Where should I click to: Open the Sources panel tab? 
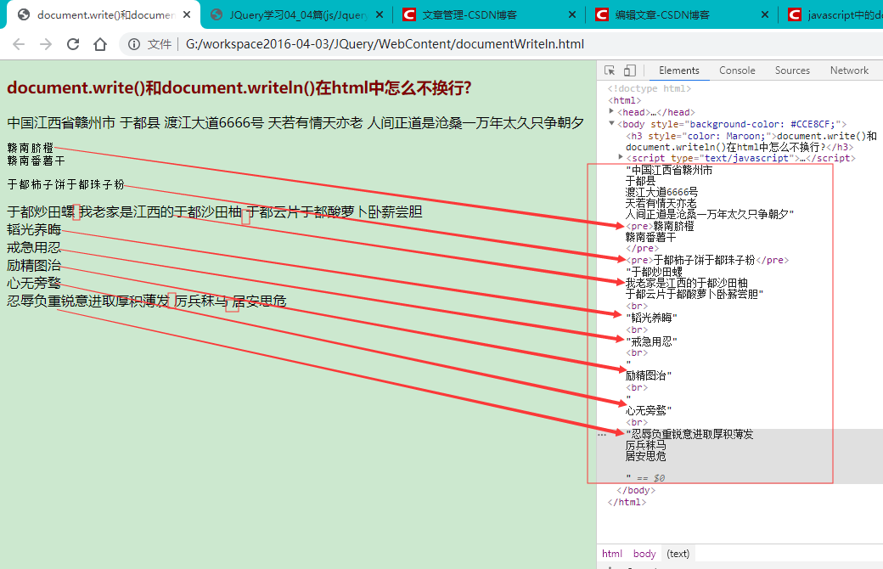coord(792,70)
